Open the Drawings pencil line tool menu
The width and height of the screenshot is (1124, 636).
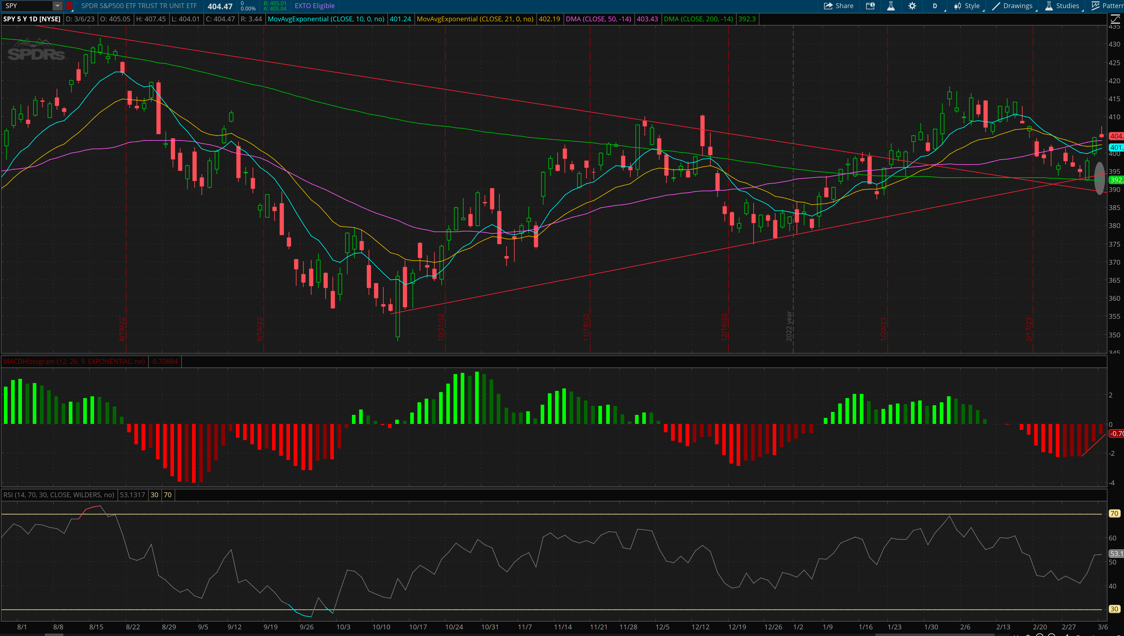tap(1012, 6)
